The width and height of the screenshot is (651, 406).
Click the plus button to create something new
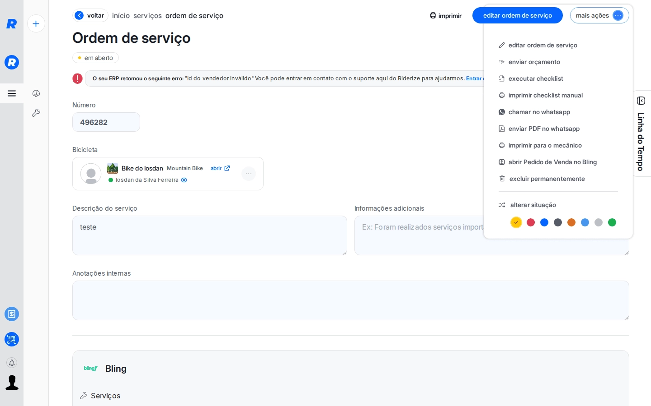(36, 23)
